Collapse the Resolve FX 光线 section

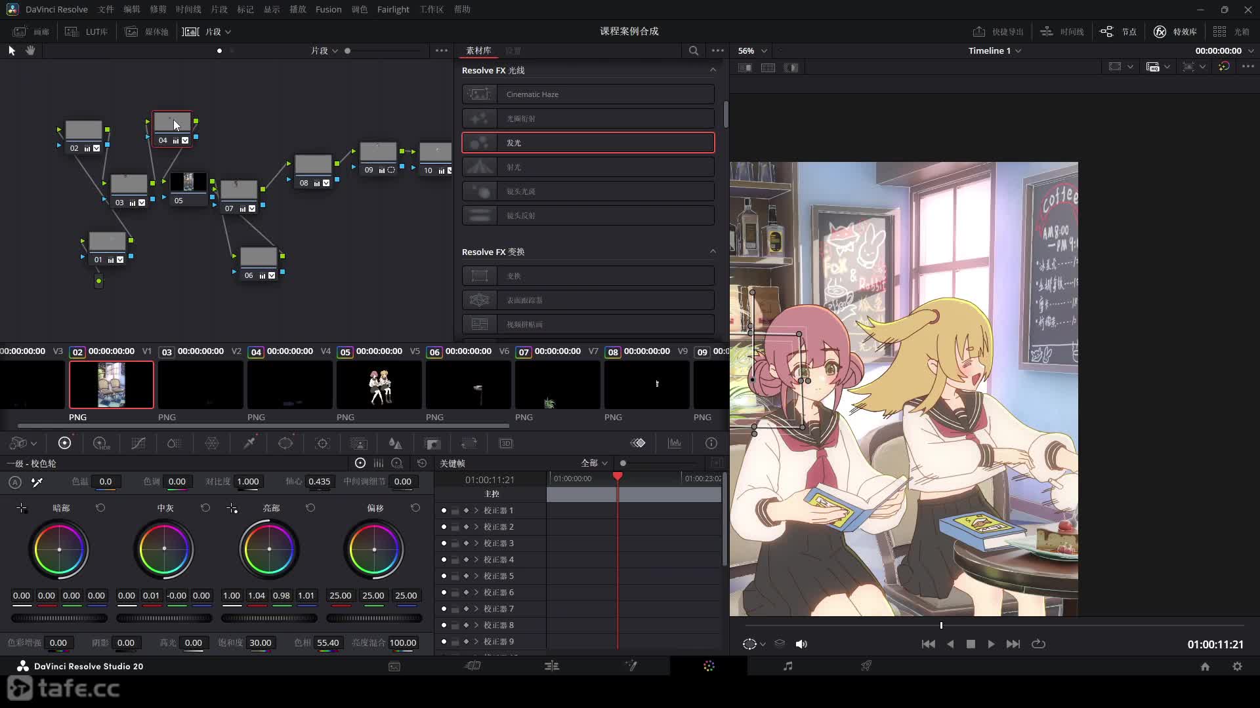(713, 70)
